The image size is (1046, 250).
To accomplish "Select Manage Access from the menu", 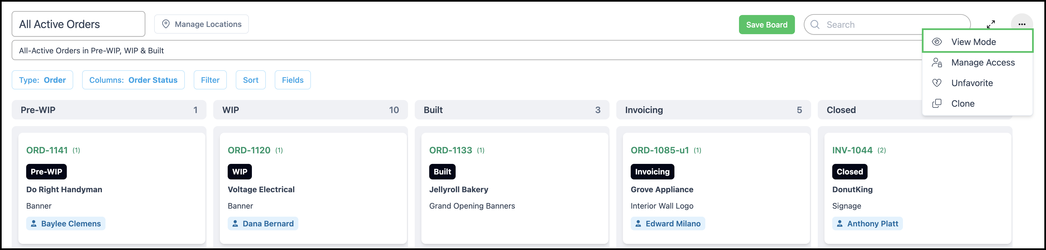I will 977,62.
